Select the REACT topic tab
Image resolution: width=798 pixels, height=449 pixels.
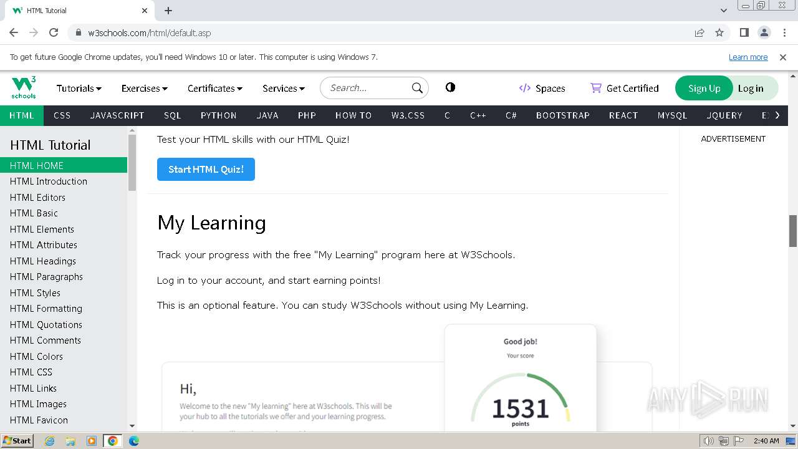coord(623,115)
